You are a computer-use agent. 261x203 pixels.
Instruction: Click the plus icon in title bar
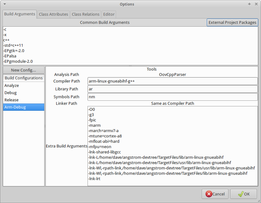click(249, 4)
